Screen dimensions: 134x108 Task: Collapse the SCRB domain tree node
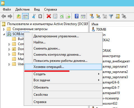tap(4, 34)
